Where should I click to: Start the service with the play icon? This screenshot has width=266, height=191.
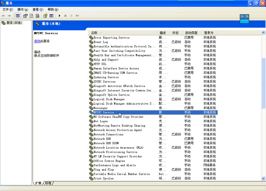click(59, 16)
